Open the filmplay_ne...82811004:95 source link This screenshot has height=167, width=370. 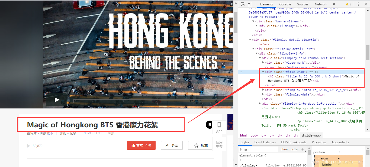tap(286, 165)
